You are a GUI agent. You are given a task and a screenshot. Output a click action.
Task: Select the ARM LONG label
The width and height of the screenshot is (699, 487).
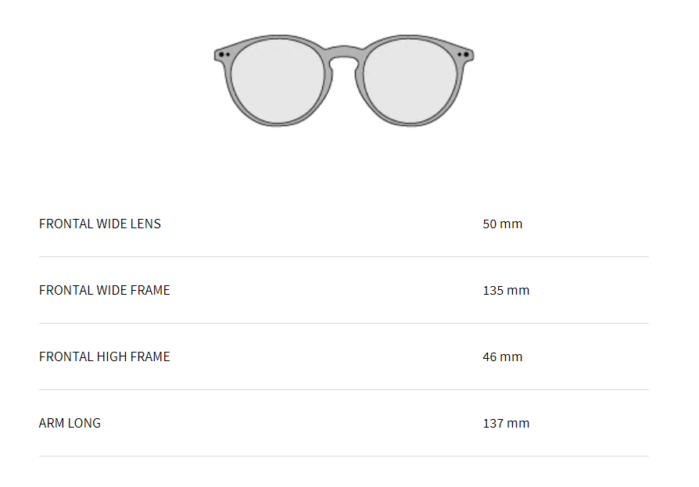click(x=70, y=423)
